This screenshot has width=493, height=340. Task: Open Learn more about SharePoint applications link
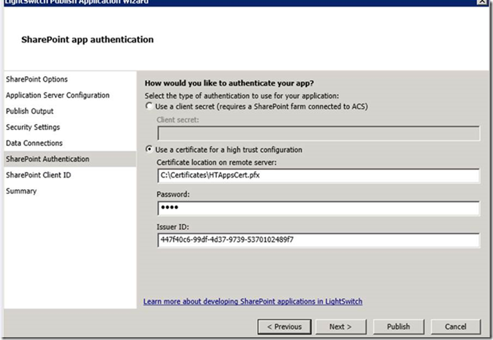coord(253,302)
